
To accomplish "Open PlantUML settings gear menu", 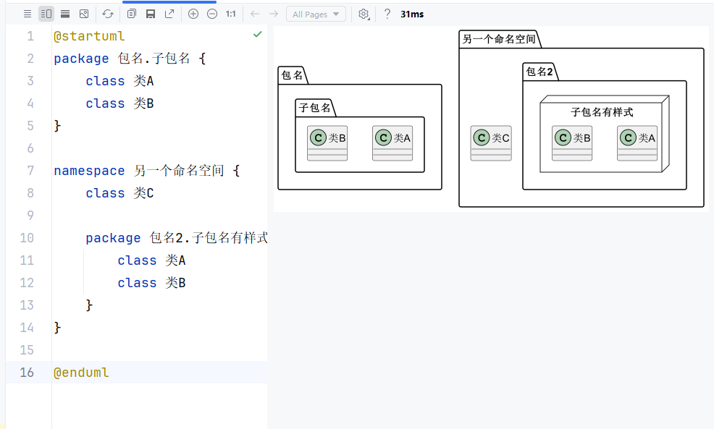I will (x=364, y=14).
